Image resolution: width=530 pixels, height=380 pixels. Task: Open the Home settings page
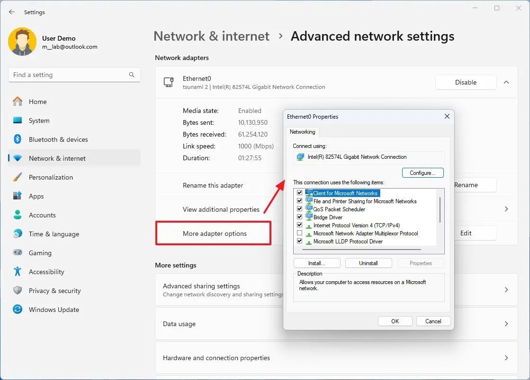point(74,102)
